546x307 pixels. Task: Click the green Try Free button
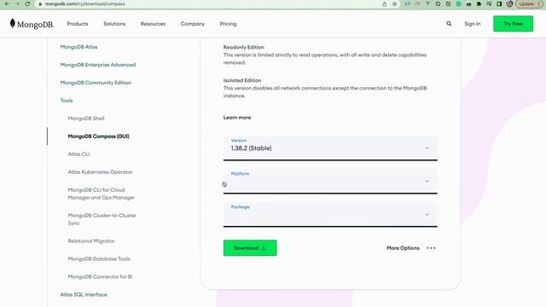tap(513, 24)
